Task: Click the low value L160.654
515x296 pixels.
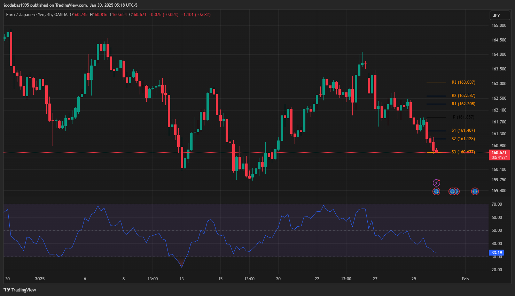Action: 118,15
